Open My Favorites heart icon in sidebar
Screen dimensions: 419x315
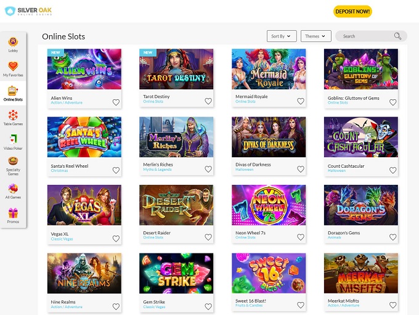pos(13,65)
